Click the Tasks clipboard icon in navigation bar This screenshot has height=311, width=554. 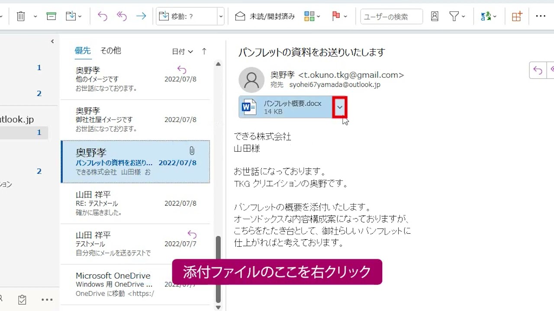click(23, 299)
